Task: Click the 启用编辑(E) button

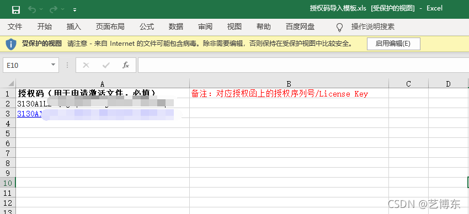Action: pos(393,44)
